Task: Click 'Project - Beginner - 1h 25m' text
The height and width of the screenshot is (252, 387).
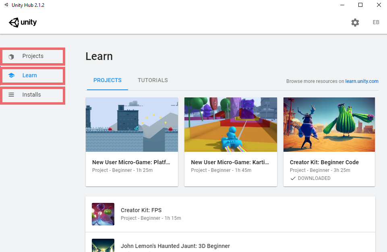Action: (x=122, y=170)
